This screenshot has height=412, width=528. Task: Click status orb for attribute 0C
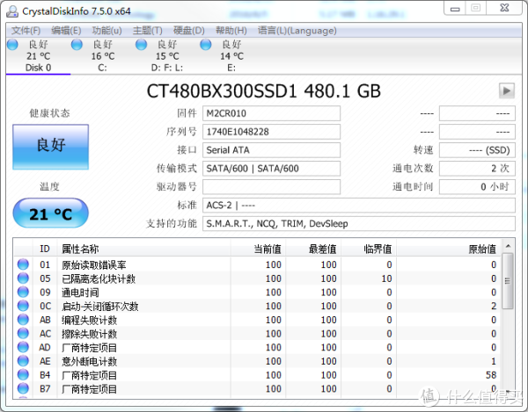click(x=23, y=306)
